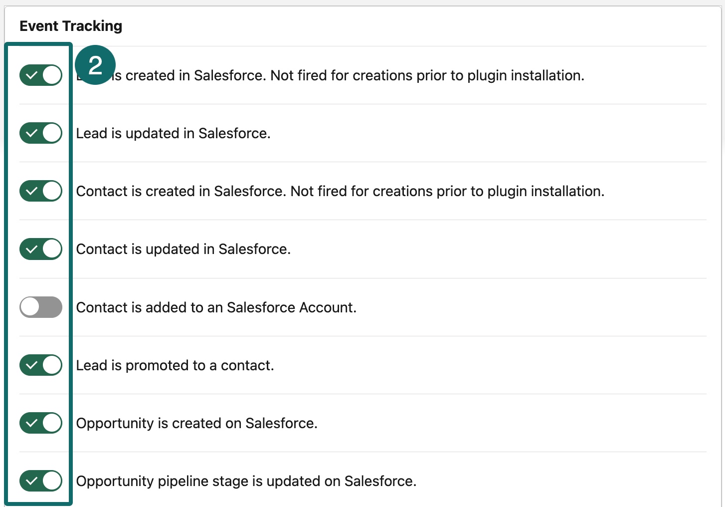Disable the Lead is created in Salesforce toggle

coord(41,75)
